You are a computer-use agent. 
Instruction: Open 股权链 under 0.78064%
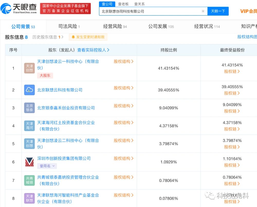pyautogui.click(x=232, y=184)
